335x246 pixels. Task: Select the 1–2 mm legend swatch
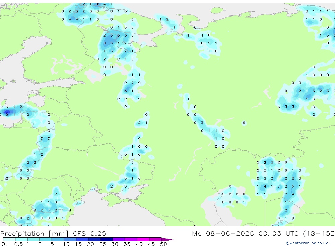[x=33, y=239]
